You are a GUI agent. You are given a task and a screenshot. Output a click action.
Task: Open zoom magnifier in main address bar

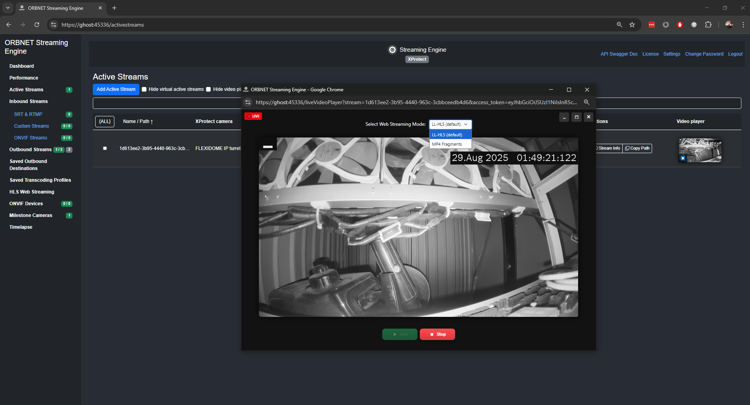[619, 25]
